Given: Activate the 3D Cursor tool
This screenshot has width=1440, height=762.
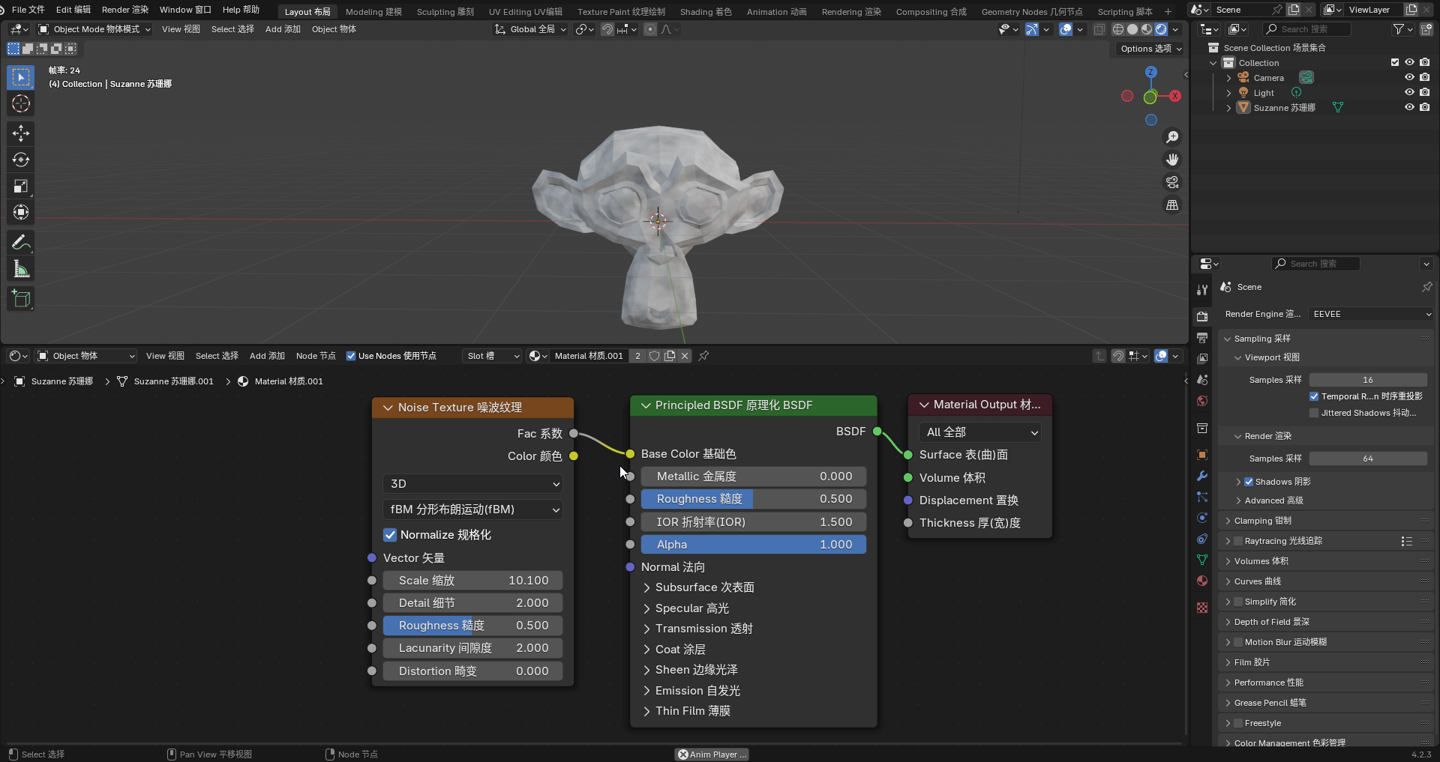Looking at the screenshot, I should click(x=20, y=103).
